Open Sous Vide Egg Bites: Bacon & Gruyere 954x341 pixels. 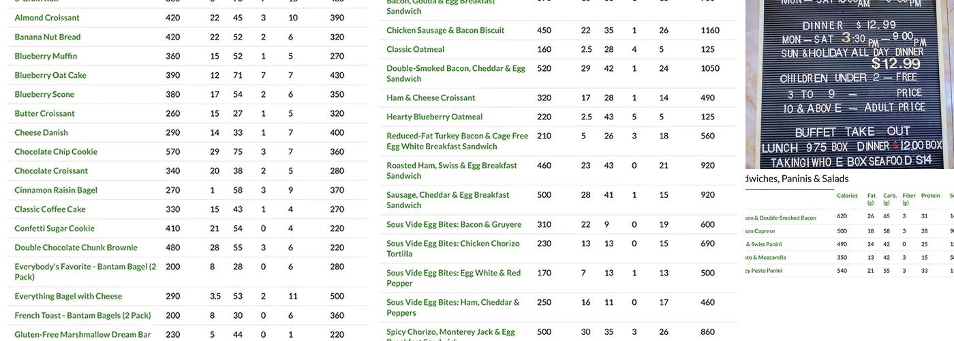[x=454, y=224]
